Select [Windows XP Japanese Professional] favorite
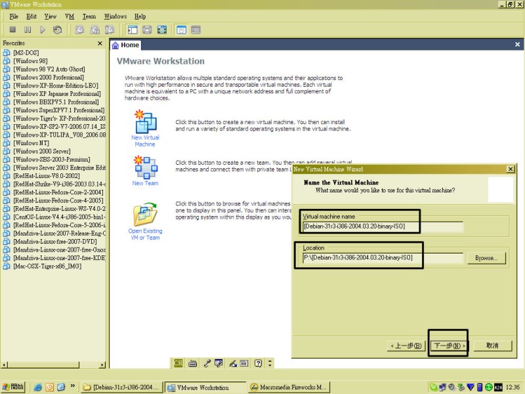Viewport: 525px width, 394px height. pyautogui.click(x=57, y=94)
